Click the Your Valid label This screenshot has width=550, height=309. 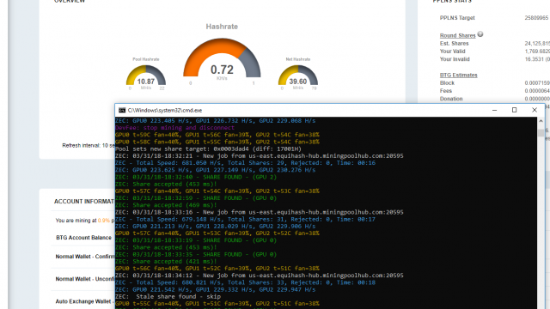click(453, 51)
